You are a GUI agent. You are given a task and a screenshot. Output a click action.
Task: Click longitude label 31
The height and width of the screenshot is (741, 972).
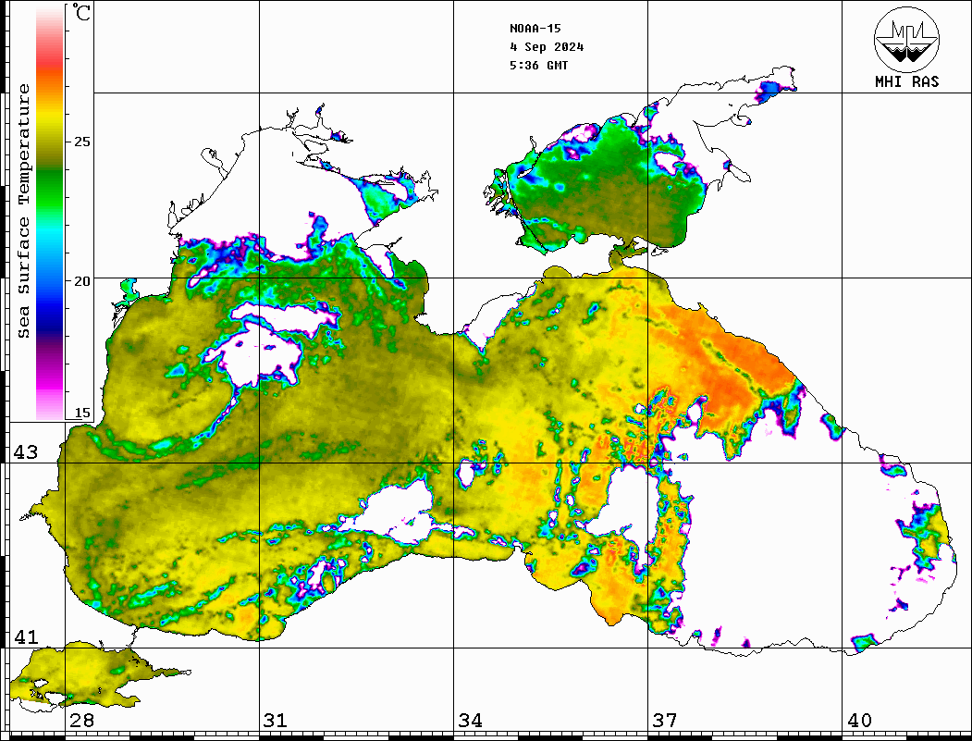point(276,721)
